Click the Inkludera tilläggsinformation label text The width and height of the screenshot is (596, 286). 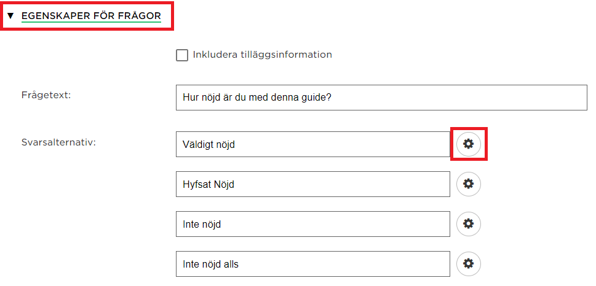coord(262,55)
